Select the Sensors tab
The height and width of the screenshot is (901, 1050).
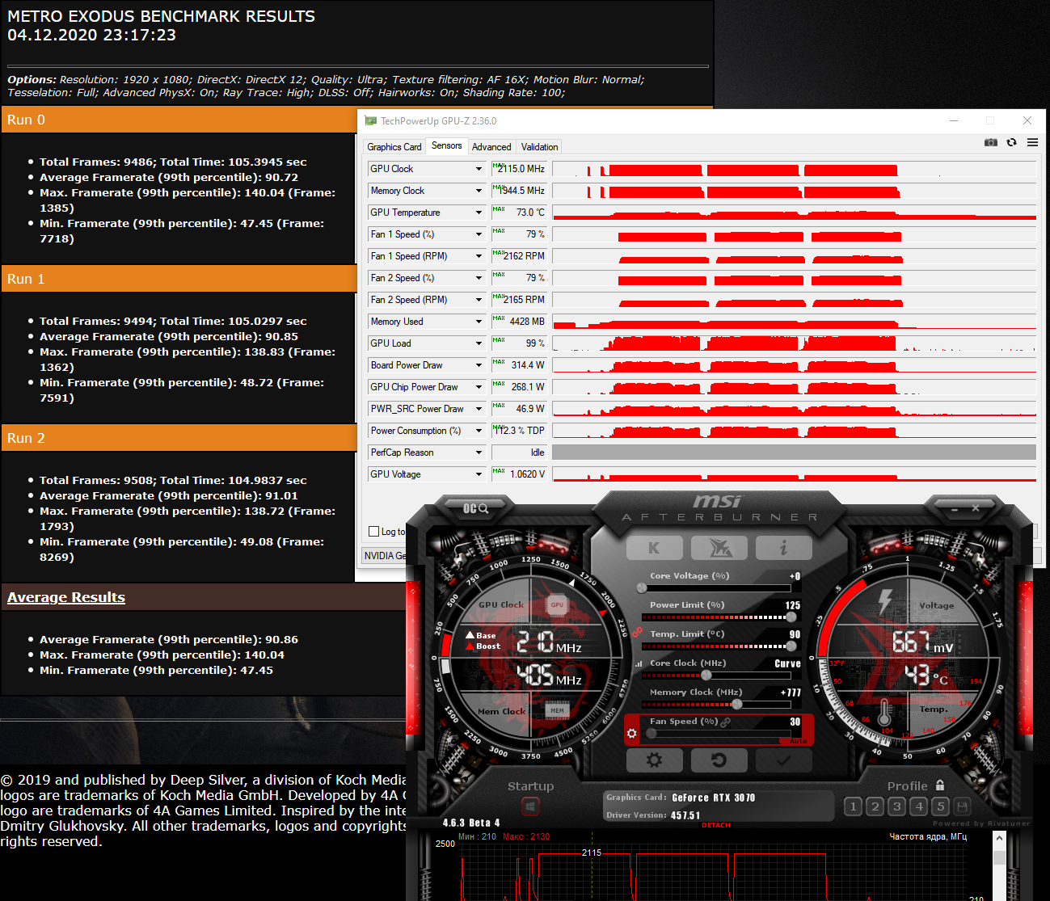coord(446,146)
